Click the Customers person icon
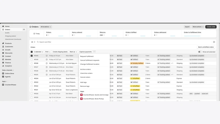This screenshot has width=220, height=124. pyautogui.click(x=3, y=47)
